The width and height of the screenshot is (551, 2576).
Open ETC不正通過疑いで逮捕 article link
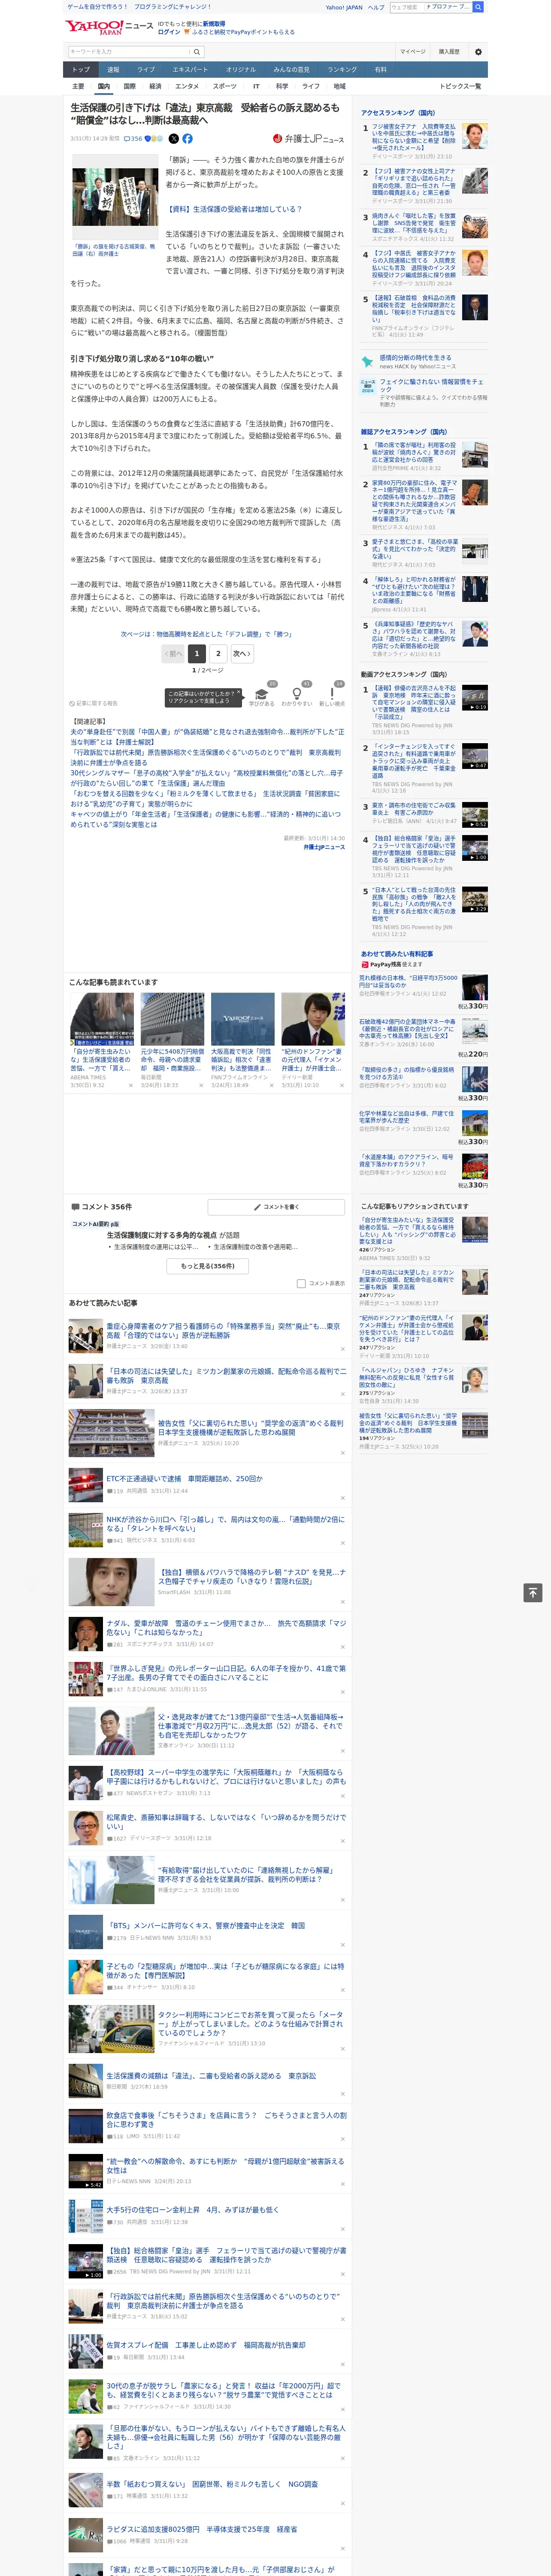[x=185, y=1478]
